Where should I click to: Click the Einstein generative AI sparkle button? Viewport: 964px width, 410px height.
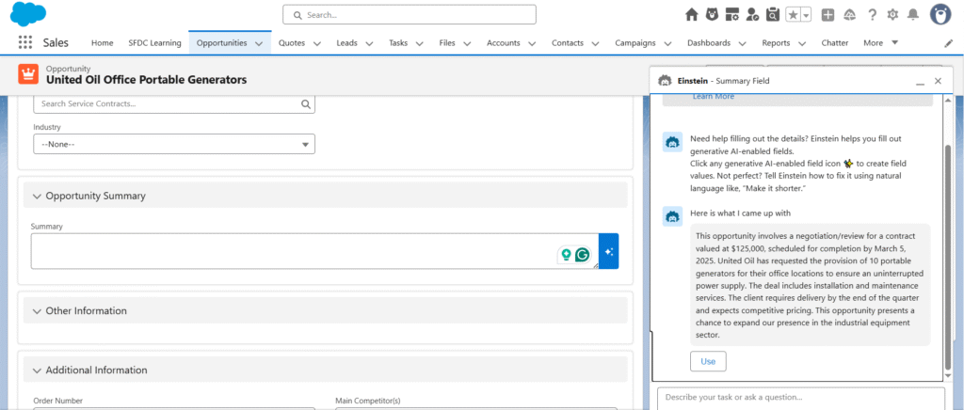pos(609,252)
